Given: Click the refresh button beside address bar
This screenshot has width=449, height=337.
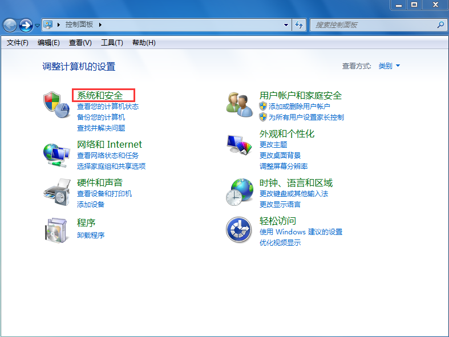Looking at the screenshot, I should point(299,25).
